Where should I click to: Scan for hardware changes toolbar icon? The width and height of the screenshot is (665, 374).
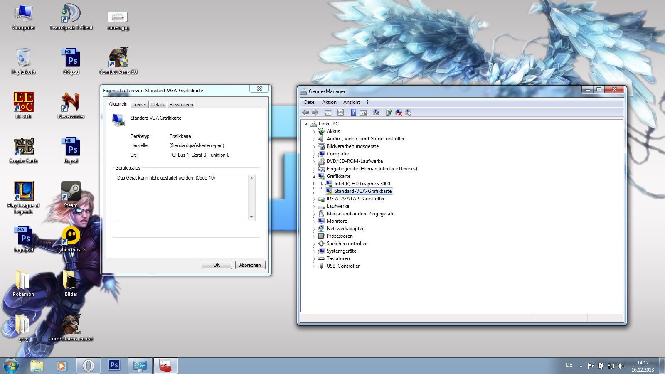tap(376, 112)
